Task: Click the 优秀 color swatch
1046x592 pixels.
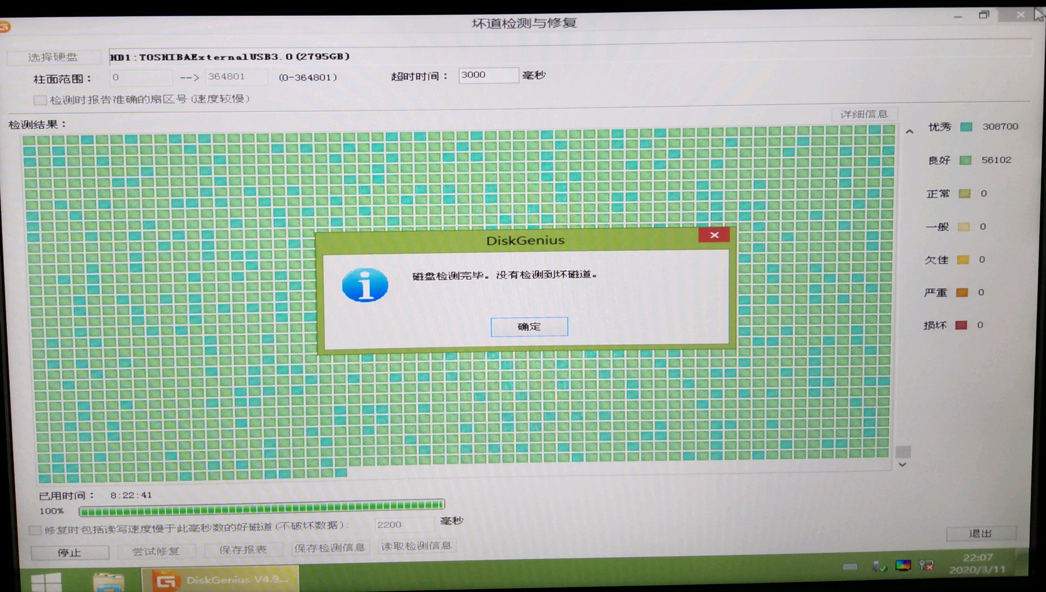Action: 966,127
